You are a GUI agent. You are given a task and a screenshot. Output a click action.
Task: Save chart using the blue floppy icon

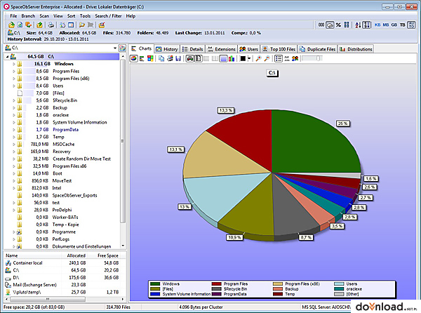tap(178, 58)
